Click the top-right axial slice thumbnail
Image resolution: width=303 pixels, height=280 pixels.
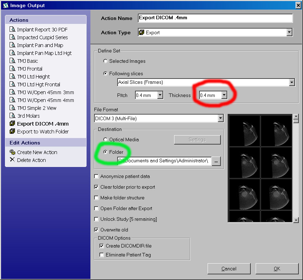[x=276, y=131]
